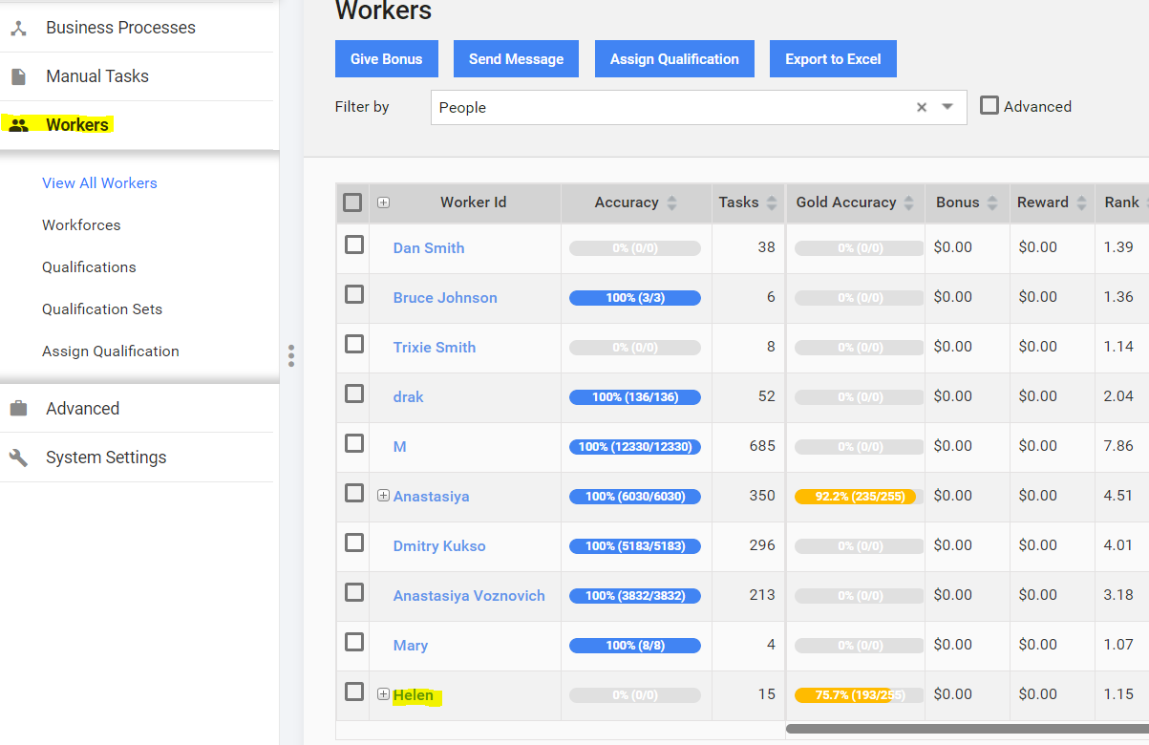1149x745 pixels.
Task: Open Anastasiya Voznovich worker link
Action: tap(469, 596)
